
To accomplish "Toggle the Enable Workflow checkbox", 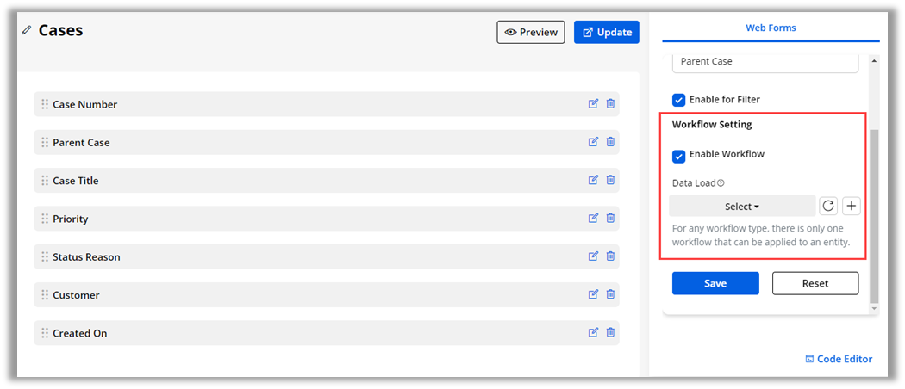I will (679, 156).
